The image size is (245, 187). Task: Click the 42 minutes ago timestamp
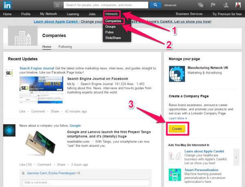pos(76,111)
